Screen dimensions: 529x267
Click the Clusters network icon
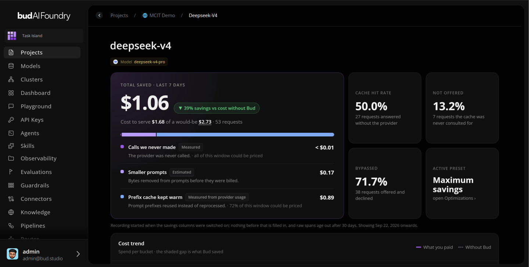11,79
